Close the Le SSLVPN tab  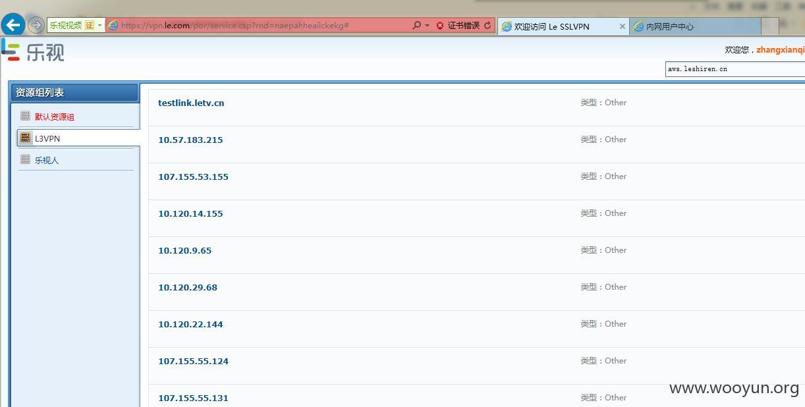622,26
